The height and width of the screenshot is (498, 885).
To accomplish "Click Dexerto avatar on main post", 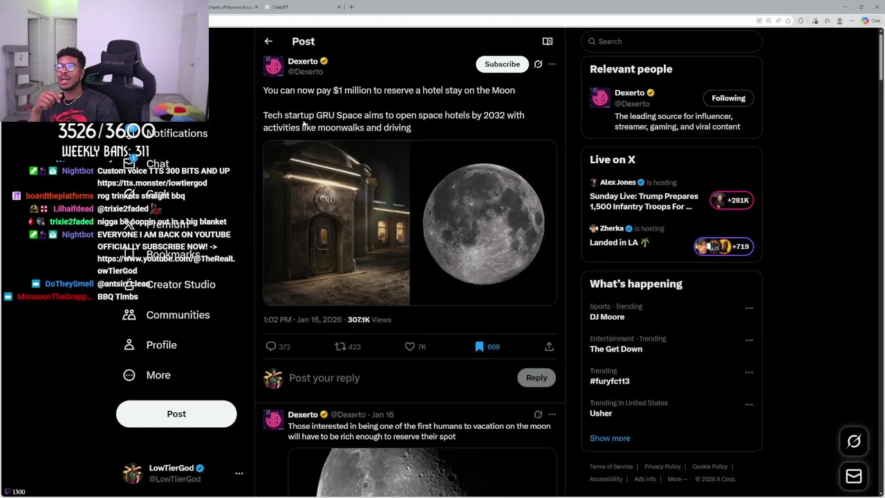I will (x=273, y=66).
